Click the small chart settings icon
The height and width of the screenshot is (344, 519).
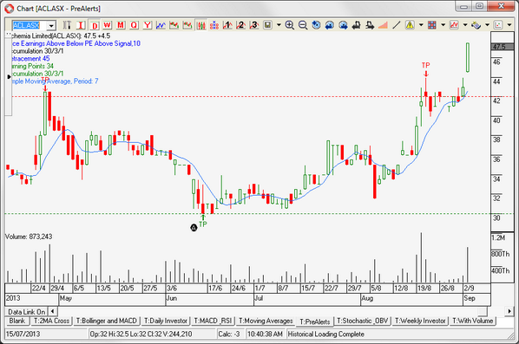pos(498,25)
